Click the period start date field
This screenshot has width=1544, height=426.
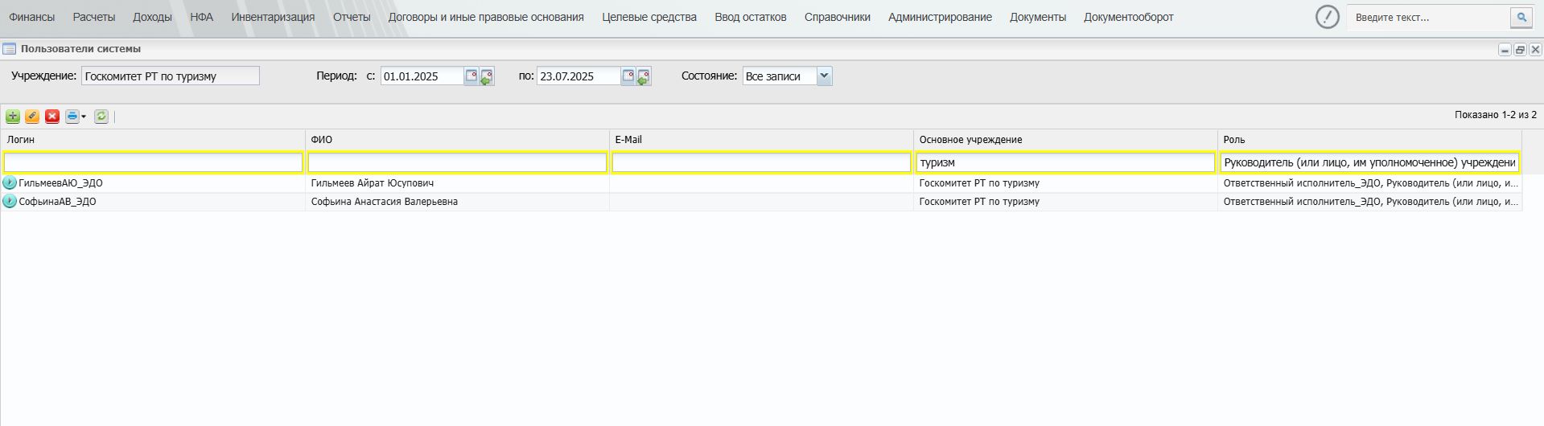pos(422,76)
